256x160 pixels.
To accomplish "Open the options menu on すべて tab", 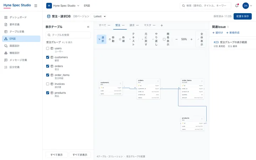I will 109,25.
